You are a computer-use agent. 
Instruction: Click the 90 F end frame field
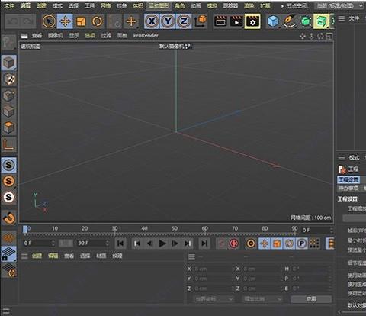point(94,243)
